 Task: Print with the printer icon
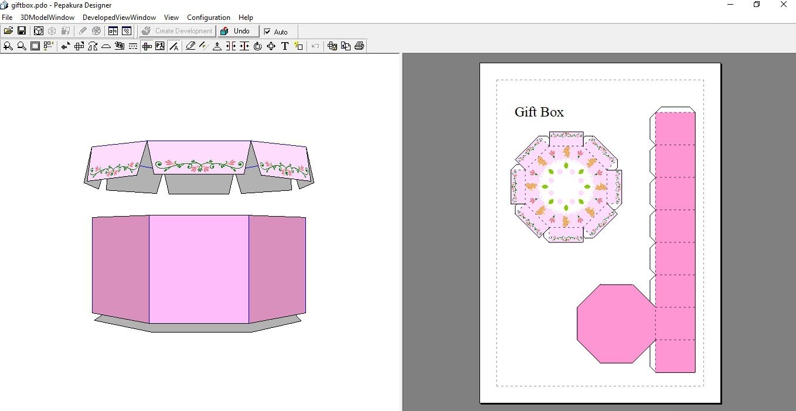359,46
